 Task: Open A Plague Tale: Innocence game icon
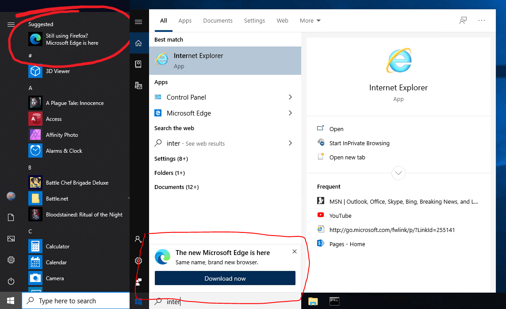click(35, 103)
